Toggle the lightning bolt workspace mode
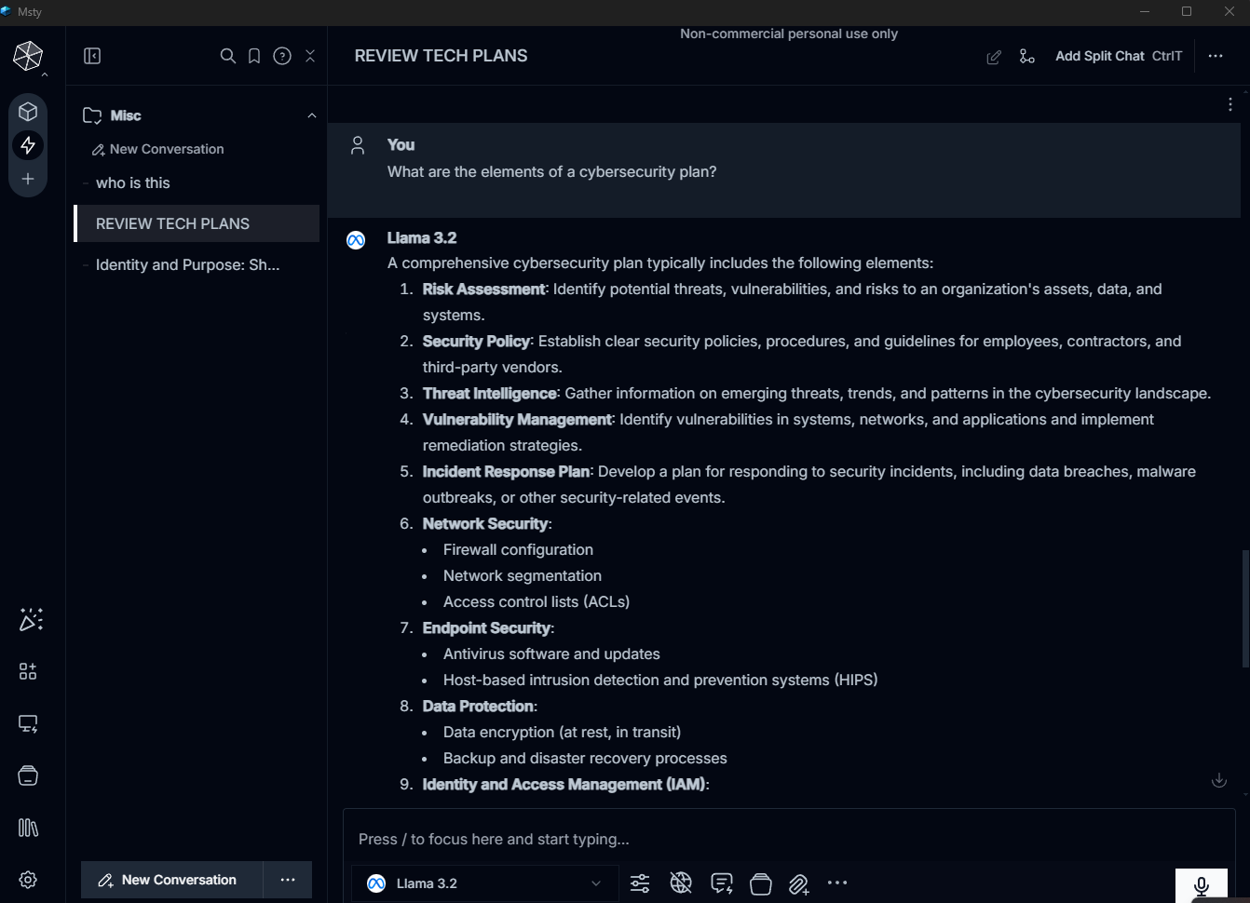 tap(28, 145)
